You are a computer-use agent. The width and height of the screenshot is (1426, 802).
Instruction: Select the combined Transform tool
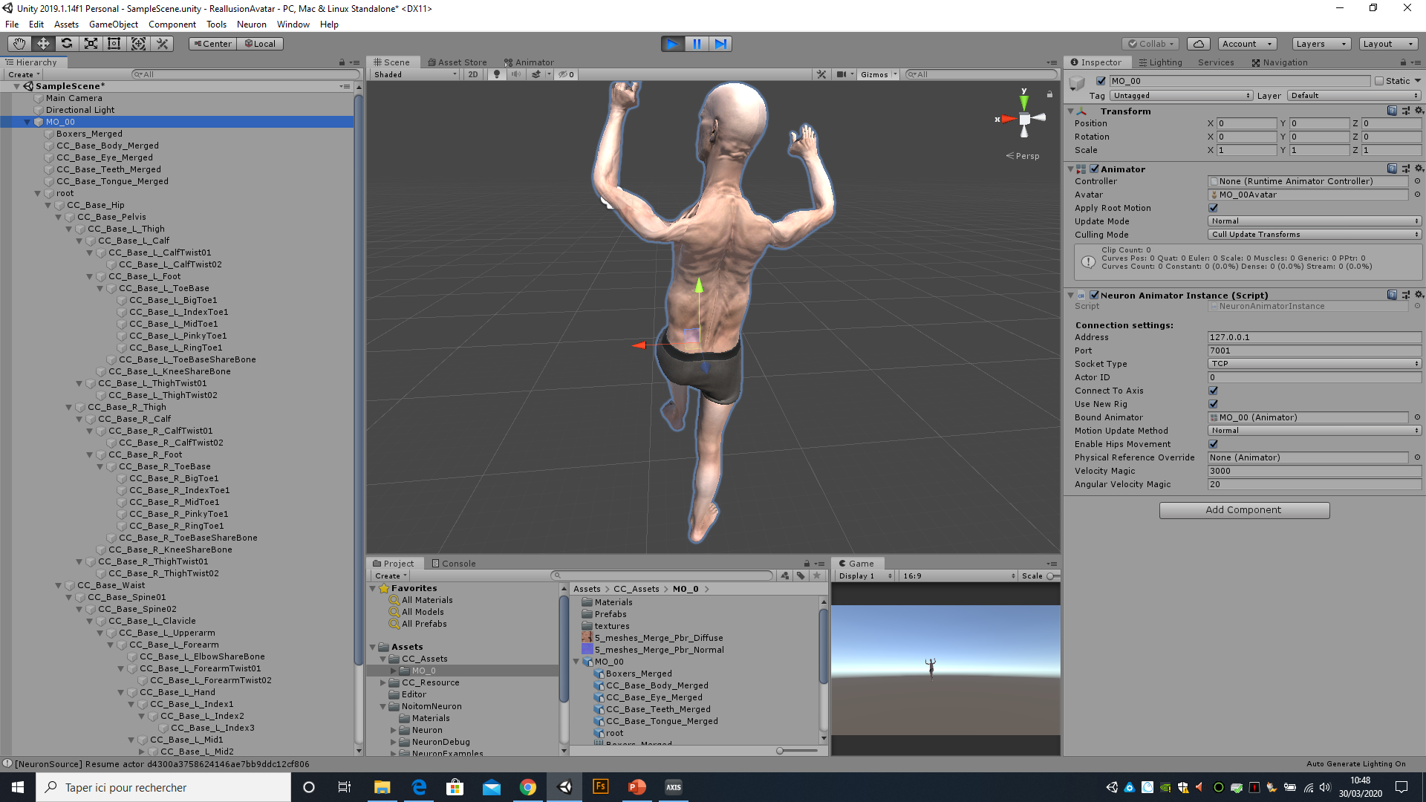138,44
